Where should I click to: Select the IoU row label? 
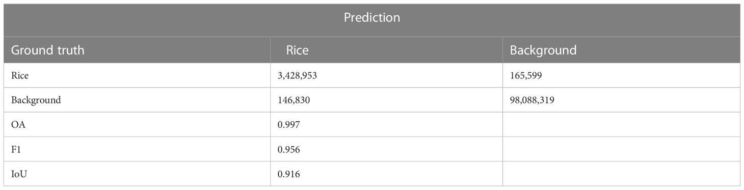tap(18, 174)
